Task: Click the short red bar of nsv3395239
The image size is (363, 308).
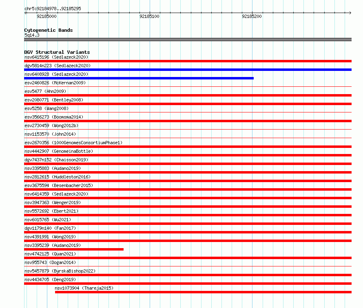Action: click(x=74, y=249)
